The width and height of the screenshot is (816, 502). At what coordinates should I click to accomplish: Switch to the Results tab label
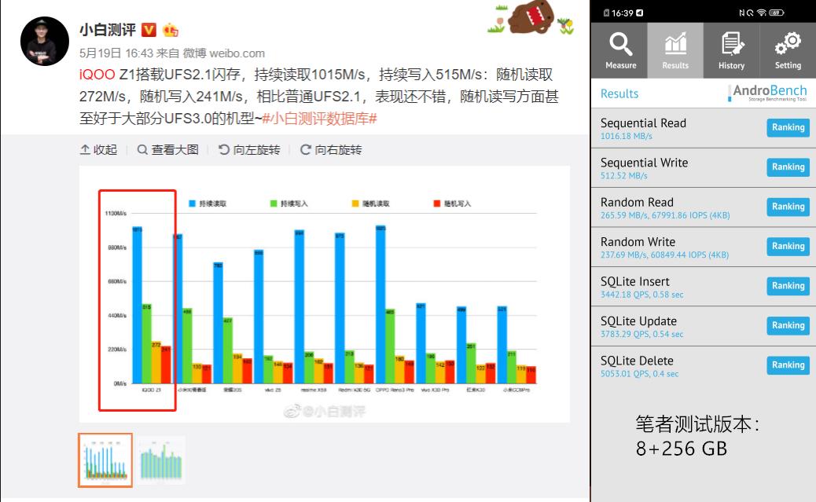pos(620,93)
